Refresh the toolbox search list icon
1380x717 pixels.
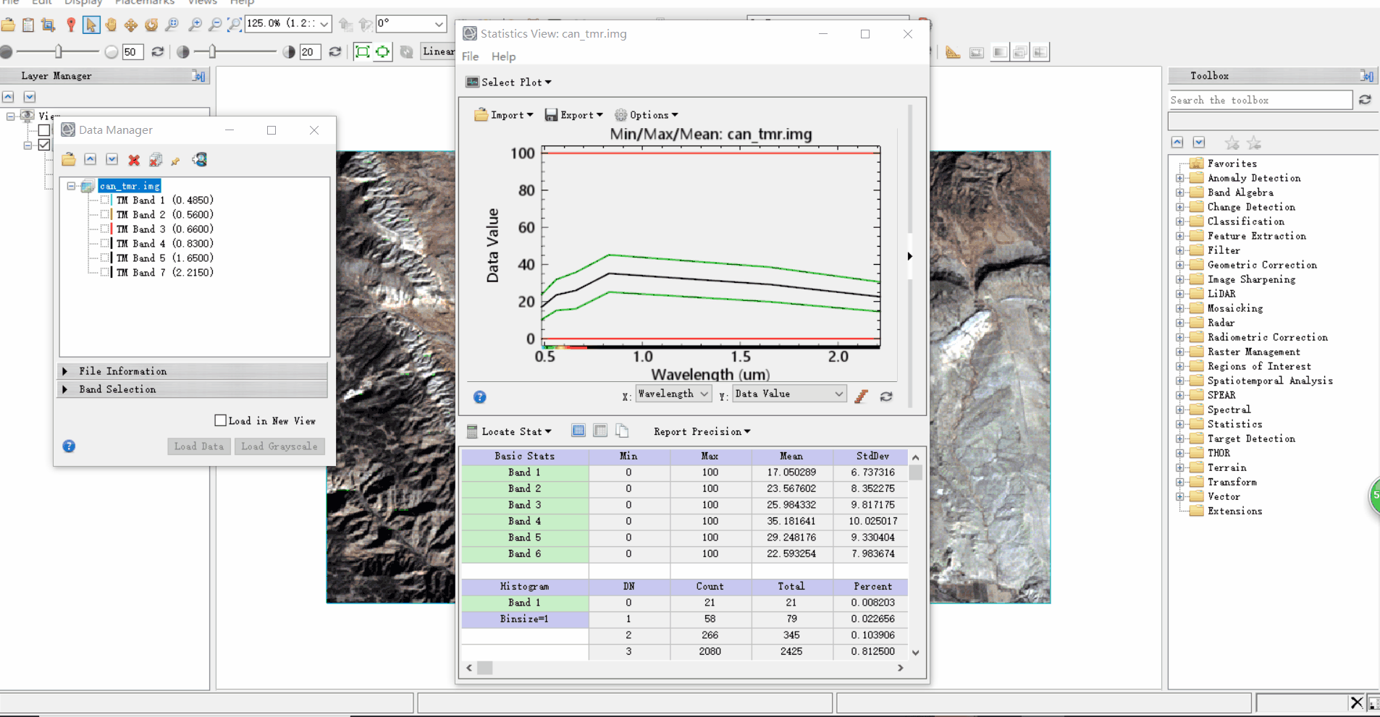[x=1366, y=100]
